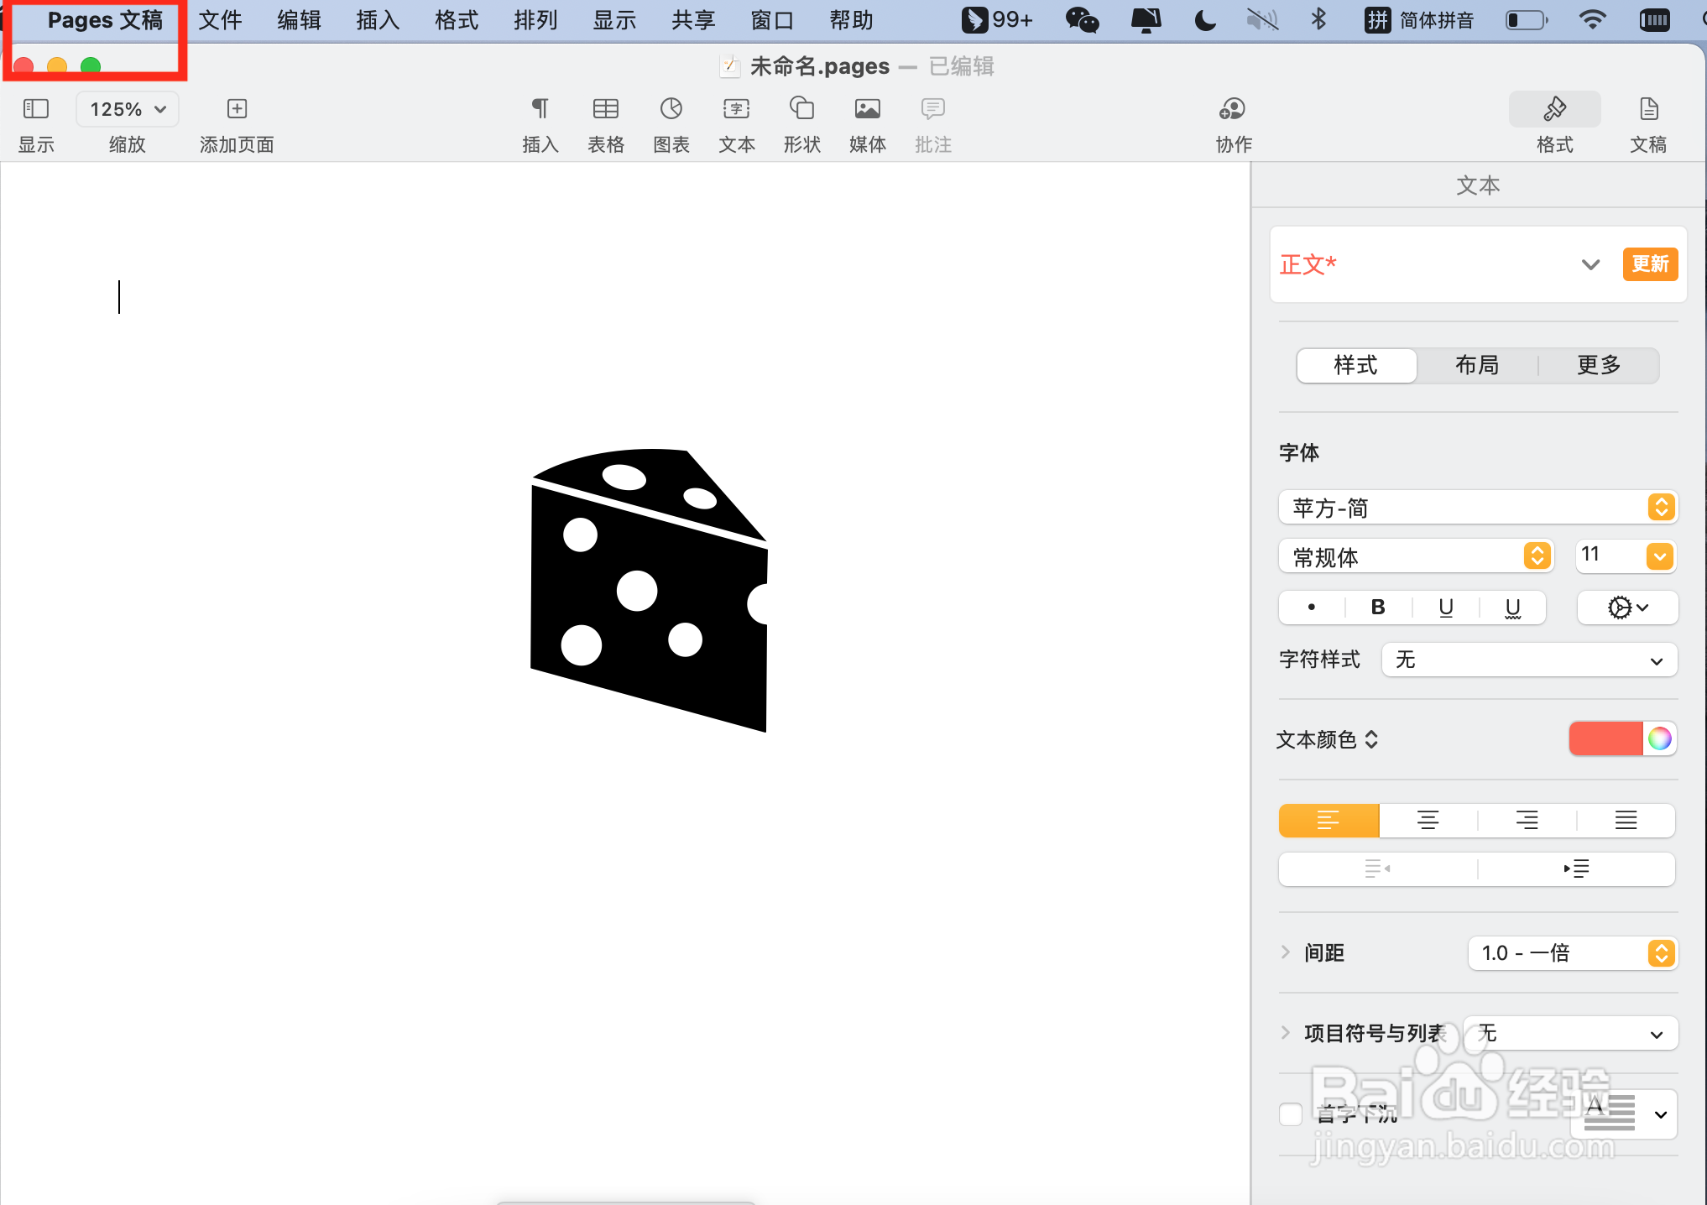Open Wi-Fi status in menu bar

click(1592, 19)
